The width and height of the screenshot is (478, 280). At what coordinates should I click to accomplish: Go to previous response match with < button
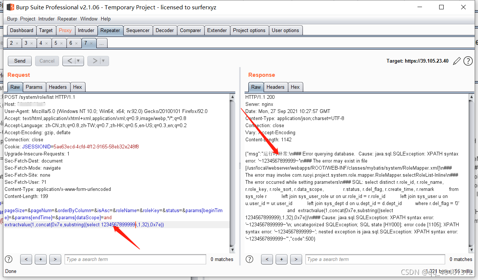[x=267, y=259]
